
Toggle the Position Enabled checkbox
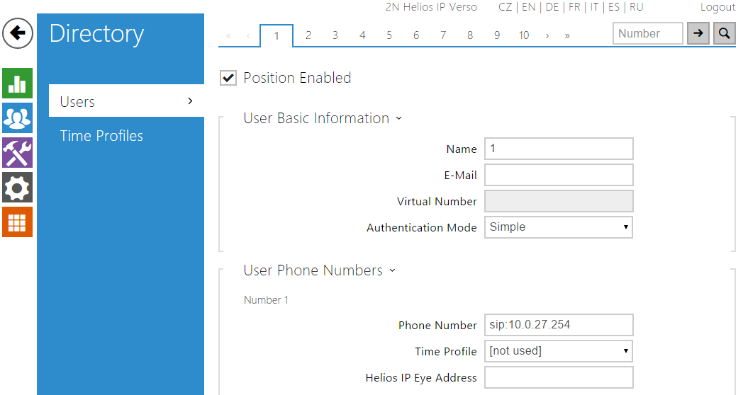(228, 78)
